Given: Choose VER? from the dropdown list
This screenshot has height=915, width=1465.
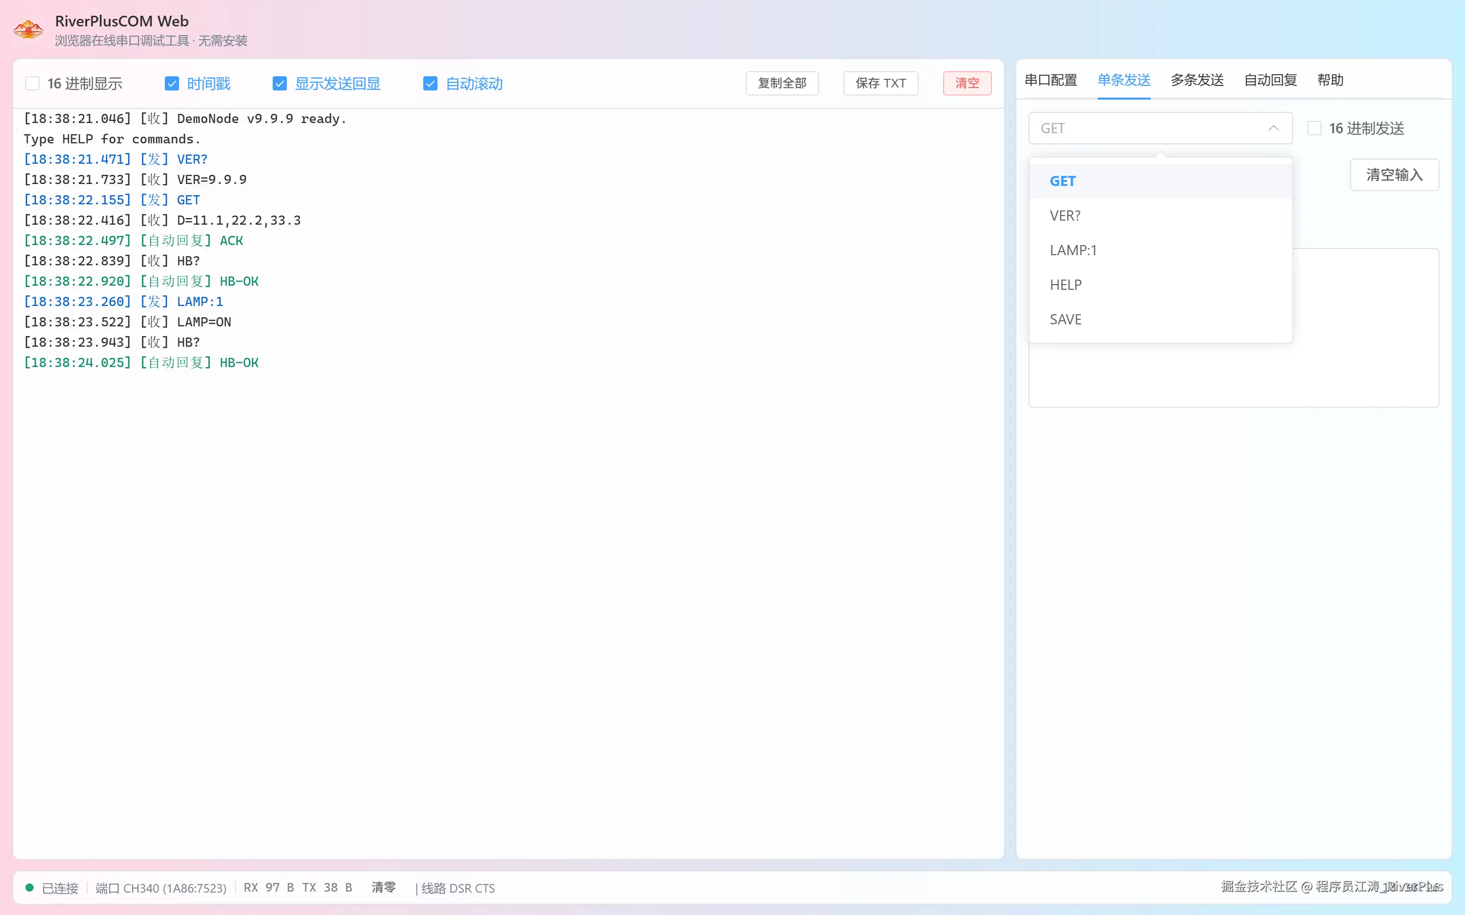Looking at the screenshot, I should click(1160, 216).
